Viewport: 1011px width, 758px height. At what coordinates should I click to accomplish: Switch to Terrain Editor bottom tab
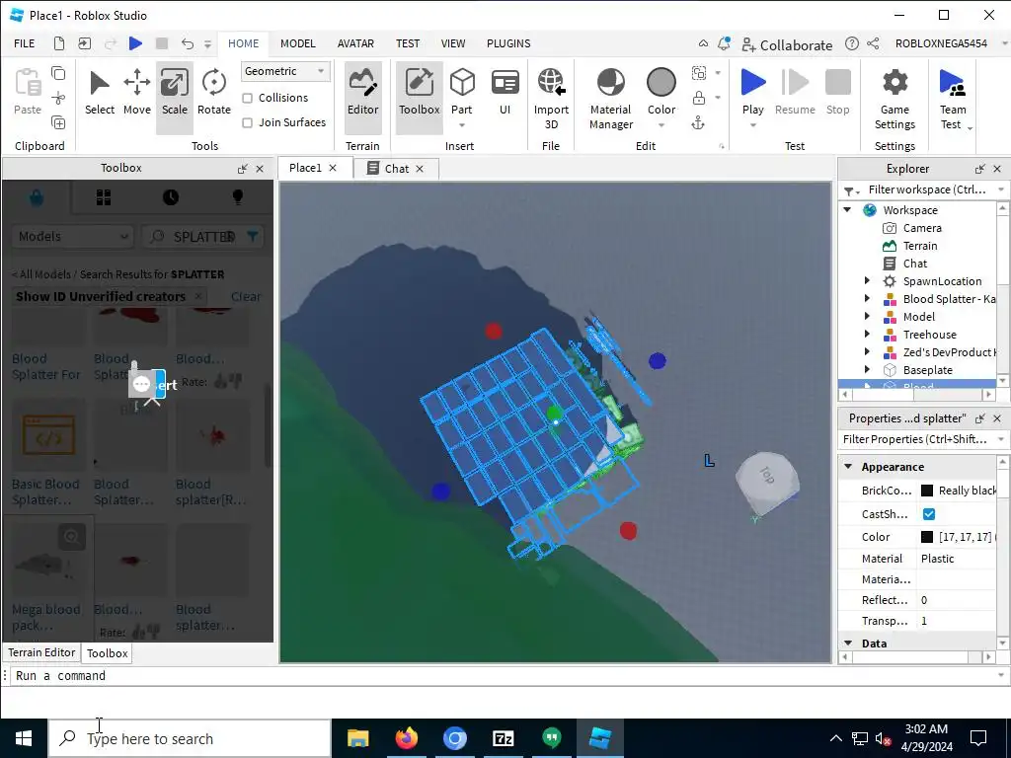(41, 652)
